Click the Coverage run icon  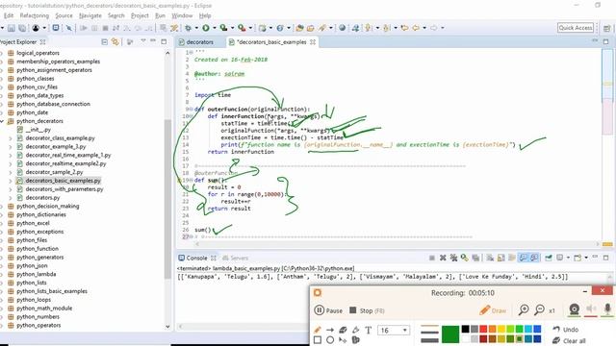click(x=223, y=28)
